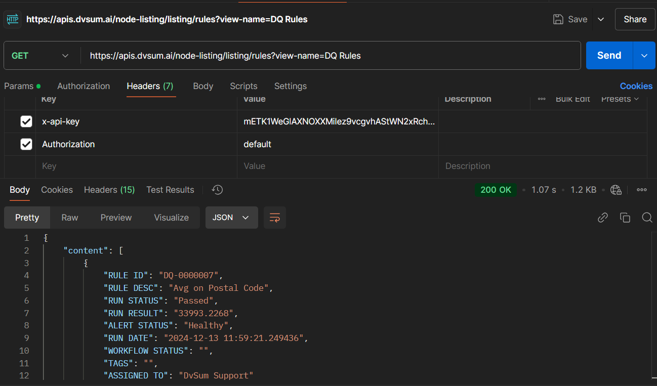The image size is (657, 386).
Task: Click the request URL input field
Action: pyautogui.click(x=331, y=56)
